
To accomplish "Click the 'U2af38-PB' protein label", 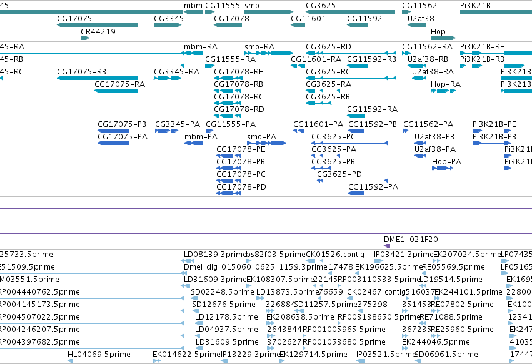I will pos(434,137).
